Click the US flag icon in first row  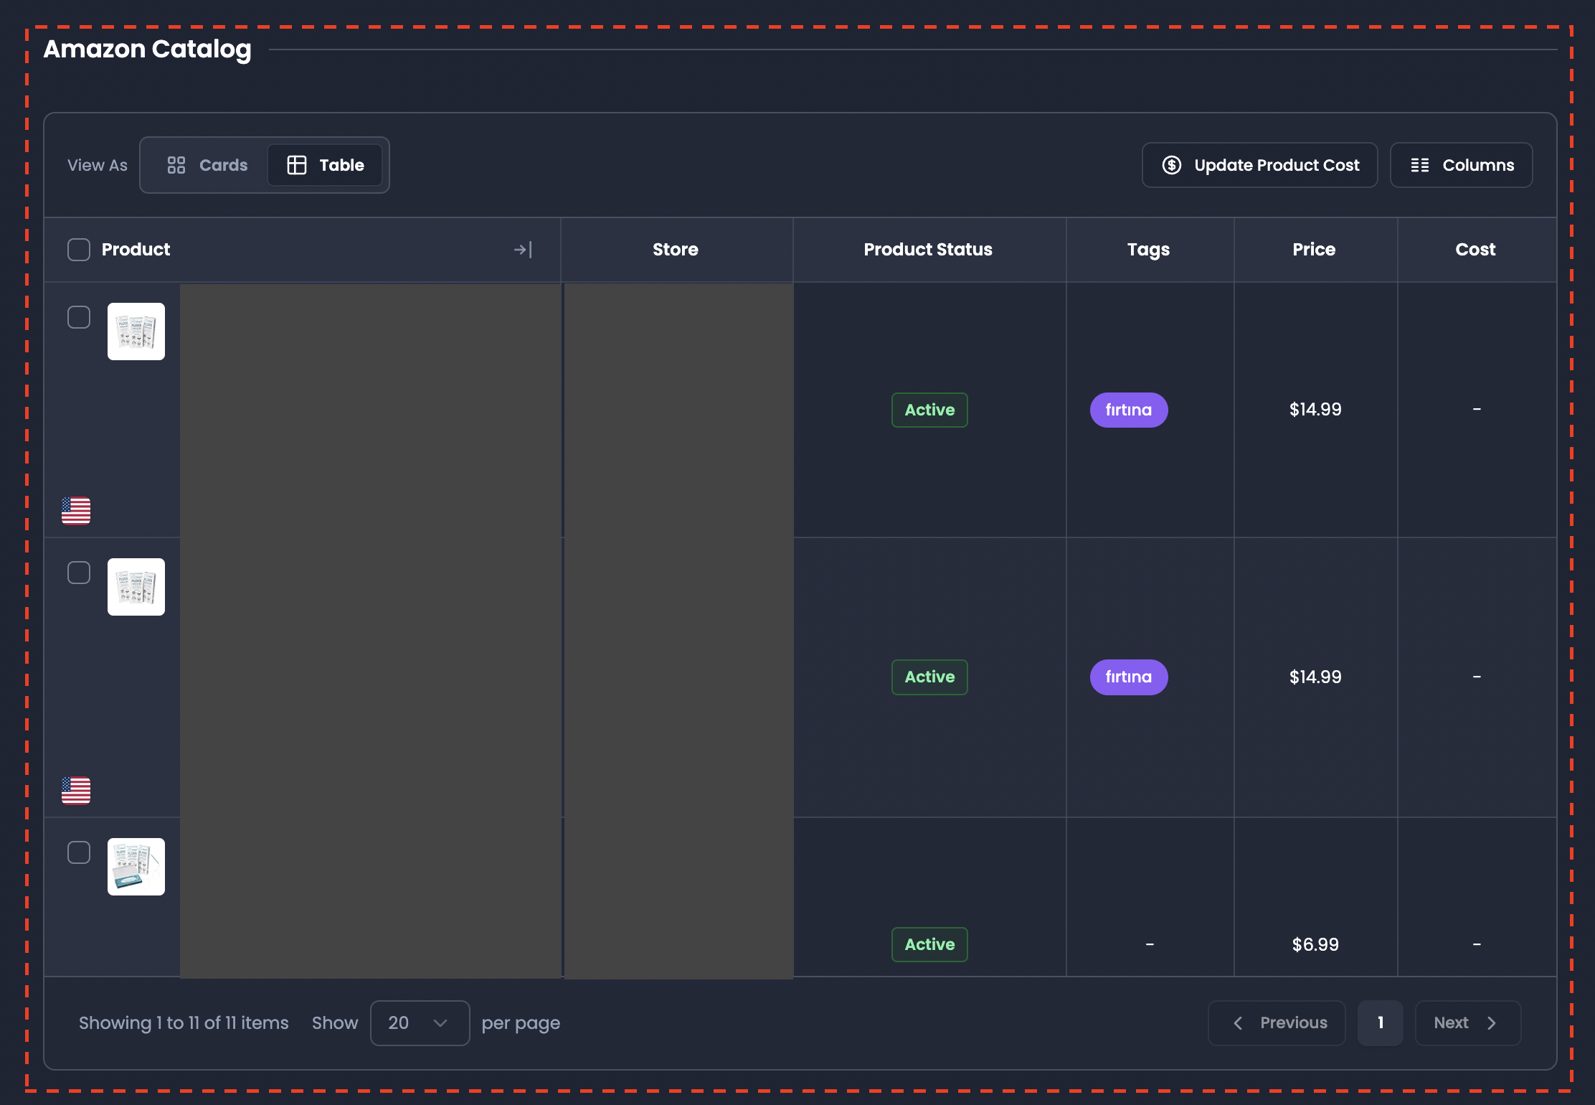tap(76, 511)
